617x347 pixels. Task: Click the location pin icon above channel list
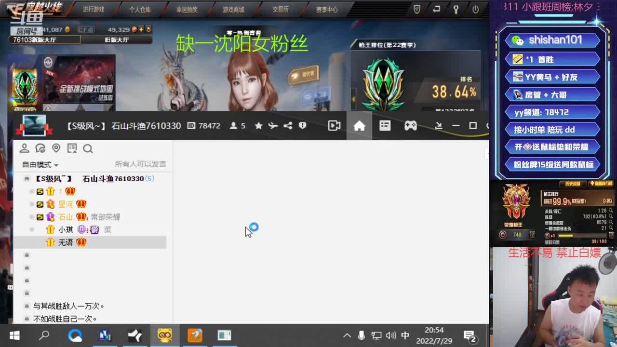pos(56,148)
